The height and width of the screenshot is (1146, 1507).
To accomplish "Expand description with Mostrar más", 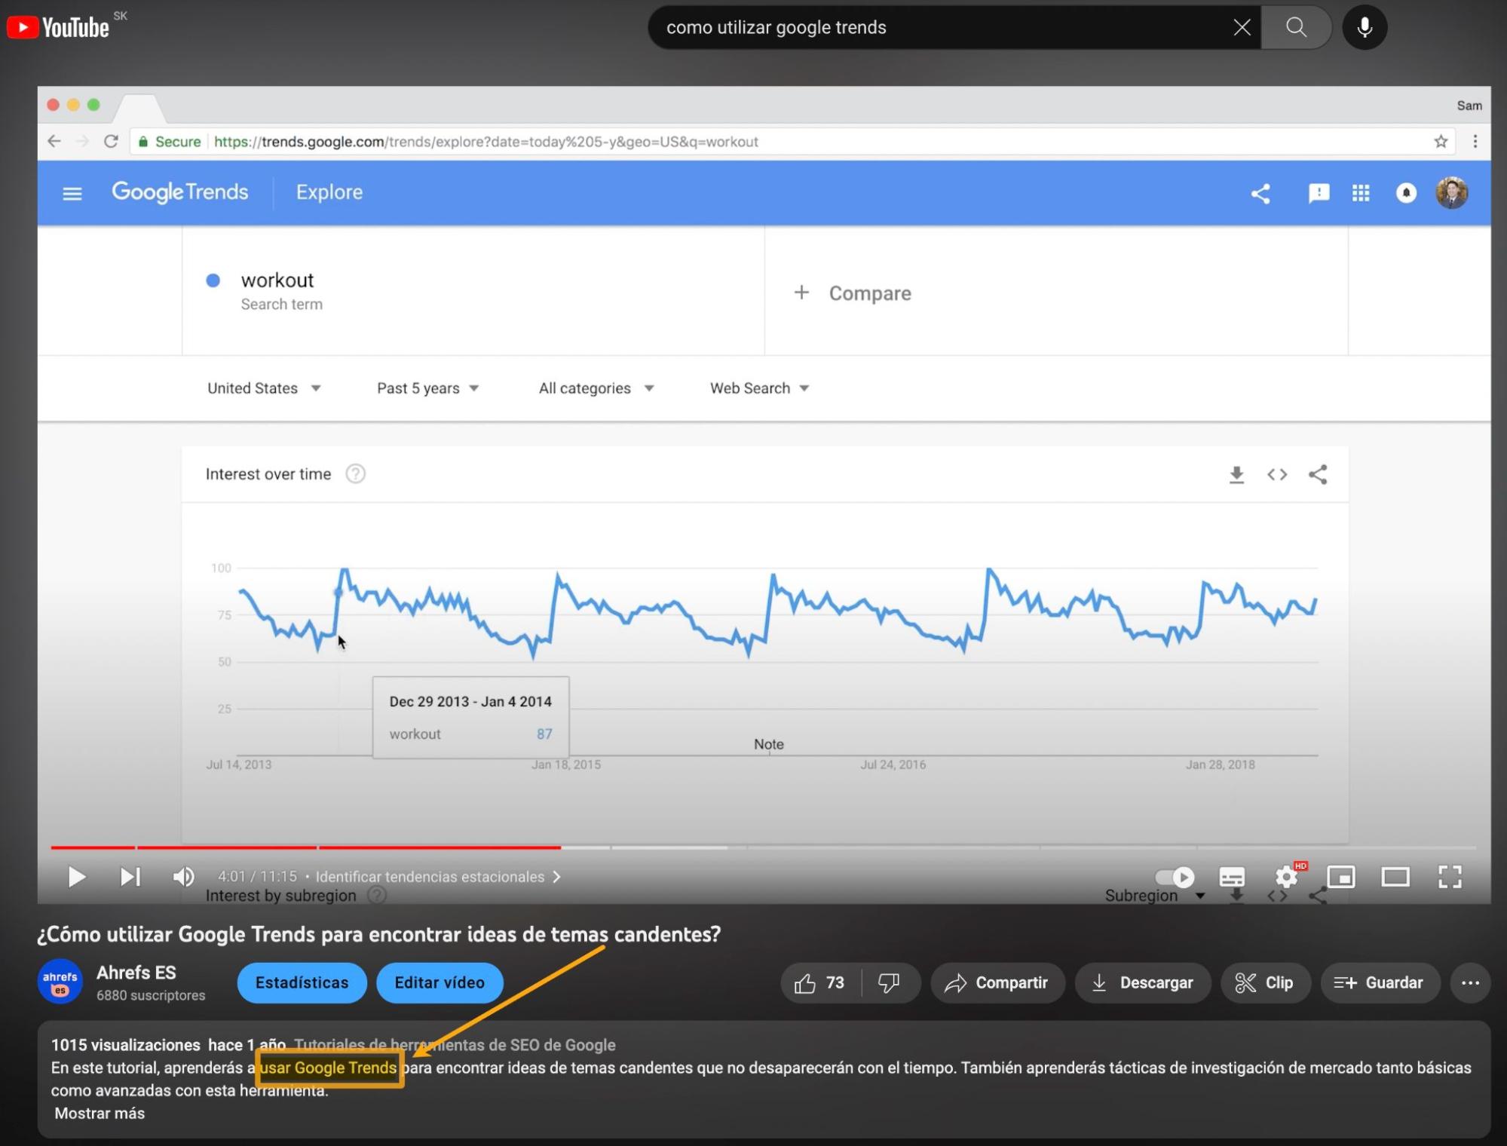I will click(x=100, y=1113).
